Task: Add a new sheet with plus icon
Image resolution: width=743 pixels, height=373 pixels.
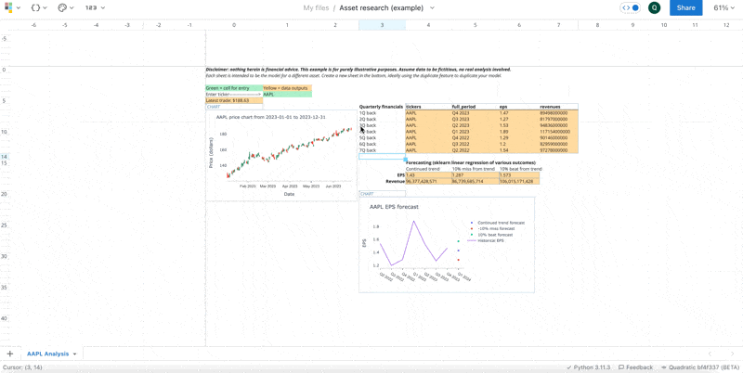Action: click(x=10, y=354)
